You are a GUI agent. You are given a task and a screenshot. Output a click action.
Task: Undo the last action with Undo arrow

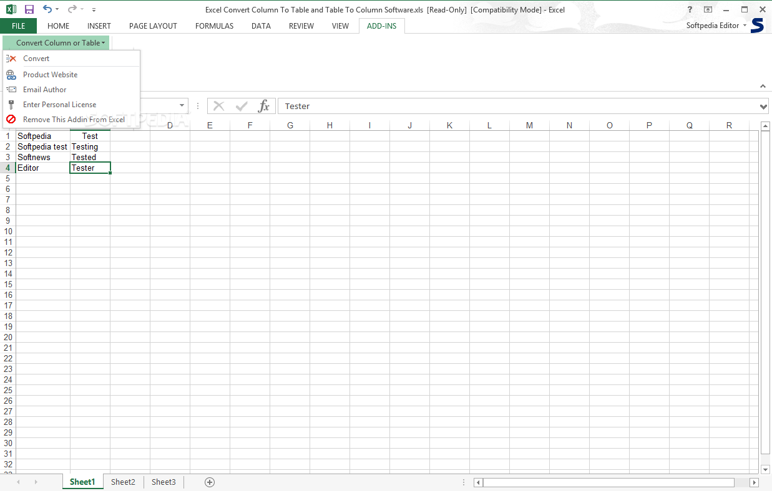click(x=47, y=9)
